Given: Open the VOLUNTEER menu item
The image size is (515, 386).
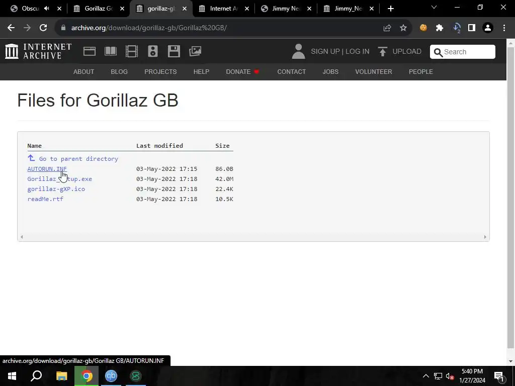Looking at the screenshot, I should pos(374,71).
